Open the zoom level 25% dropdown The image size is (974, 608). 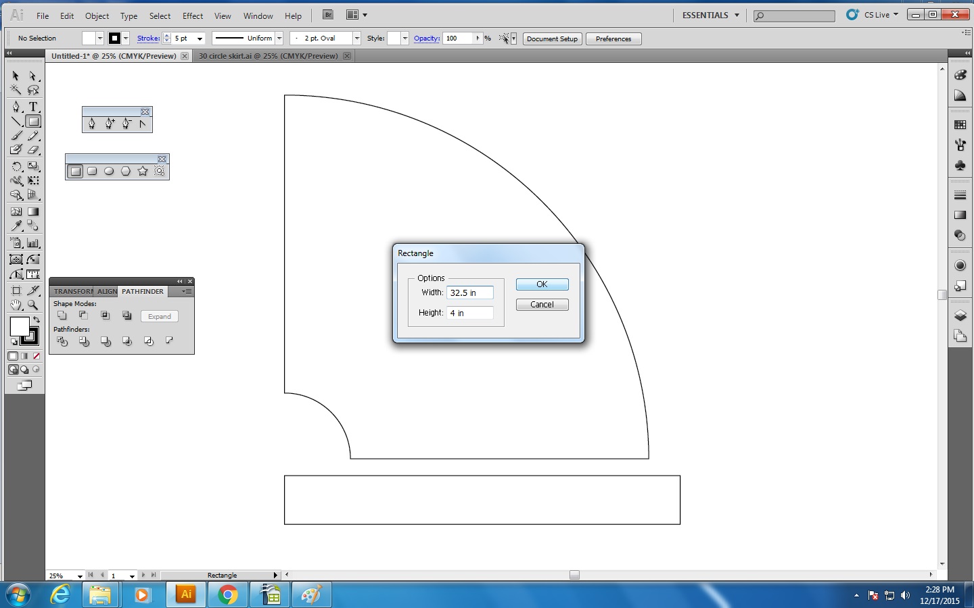[80, 576]
